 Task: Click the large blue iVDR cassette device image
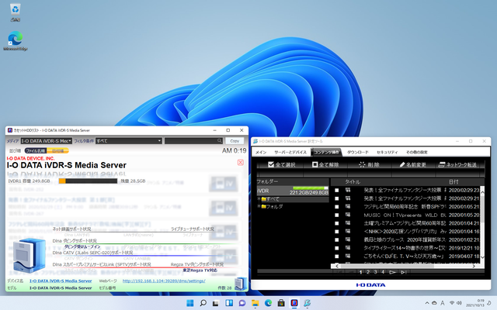[x=29, y=255]
